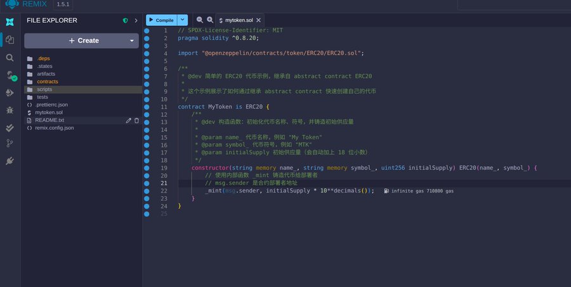
Task: Click the gas pump icon on line 22
Action: pos(386,191)
